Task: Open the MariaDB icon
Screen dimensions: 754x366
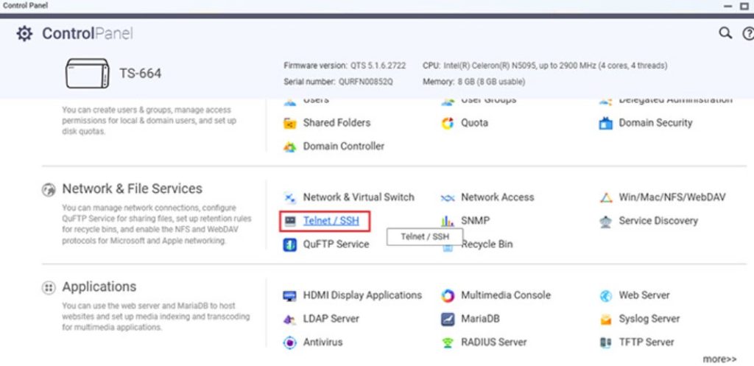Action: 448,320
